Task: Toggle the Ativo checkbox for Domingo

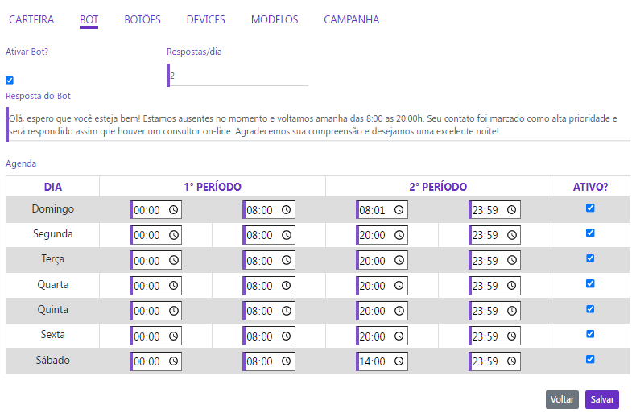Action: pos(590,208)
